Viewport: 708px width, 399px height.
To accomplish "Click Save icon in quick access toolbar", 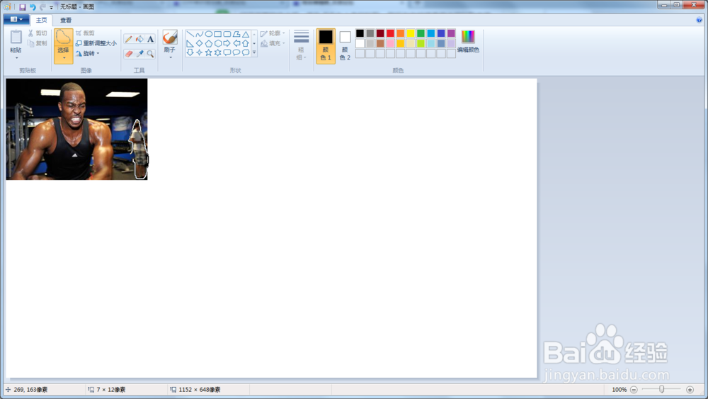I will [x=22, y=7].
